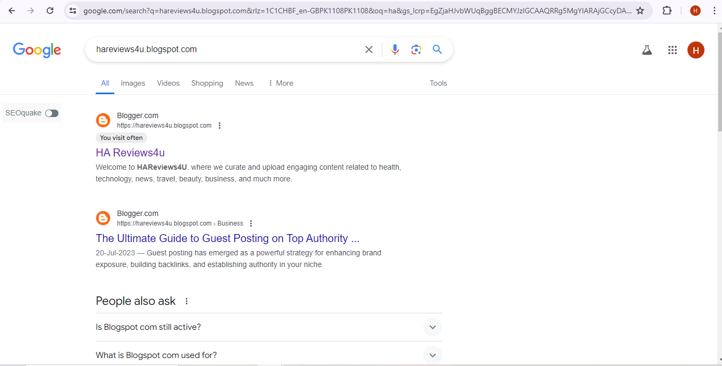Open The Ultimate Guide to Guest Posting link
The width and height of the screenshot is (722, 366).
[x=228, y=238]
